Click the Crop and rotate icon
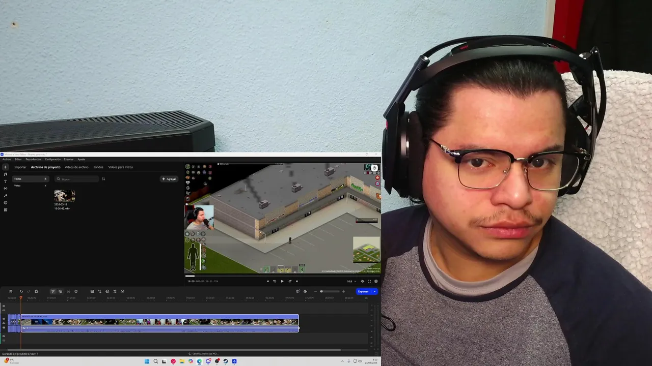Viewport: 652px width, 366px height. tap(100, 291)
